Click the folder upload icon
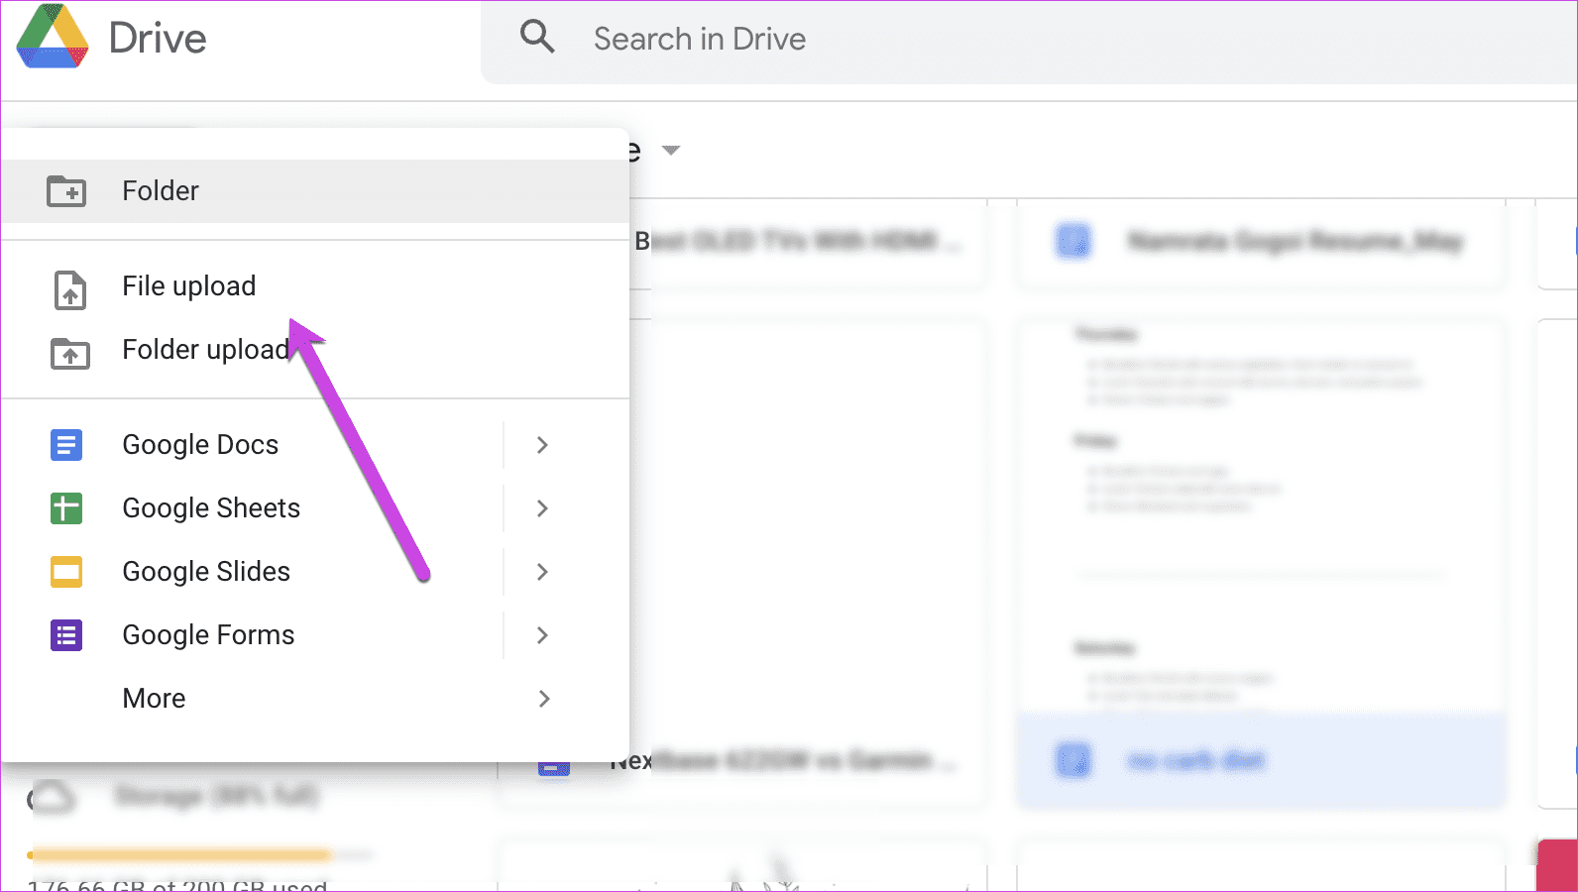The width and height of the screenshot is (1578, 892). 69,353
